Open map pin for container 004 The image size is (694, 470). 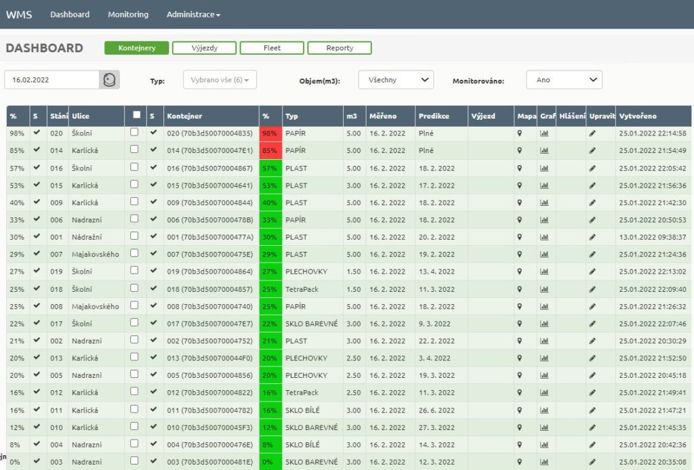coord(520,445)
